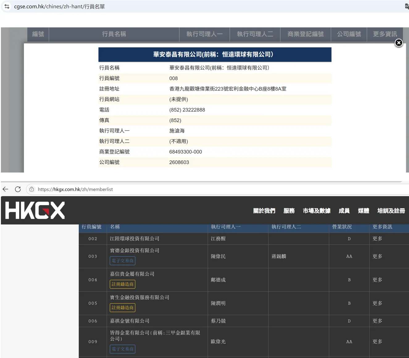Image resolution: width=409 pixels, height=358 pixels.
Task: Click status AA for member 003
Action: pyautogui.click(x=349, y=256)
